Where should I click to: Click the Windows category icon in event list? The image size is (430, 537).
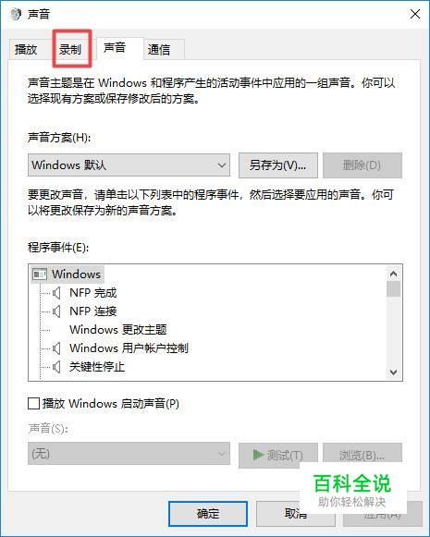tap(40, 275)
